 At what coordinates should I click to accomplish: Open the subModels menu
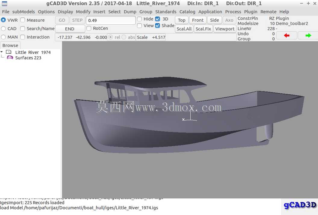pyautogui.click(x=23, y=12)
